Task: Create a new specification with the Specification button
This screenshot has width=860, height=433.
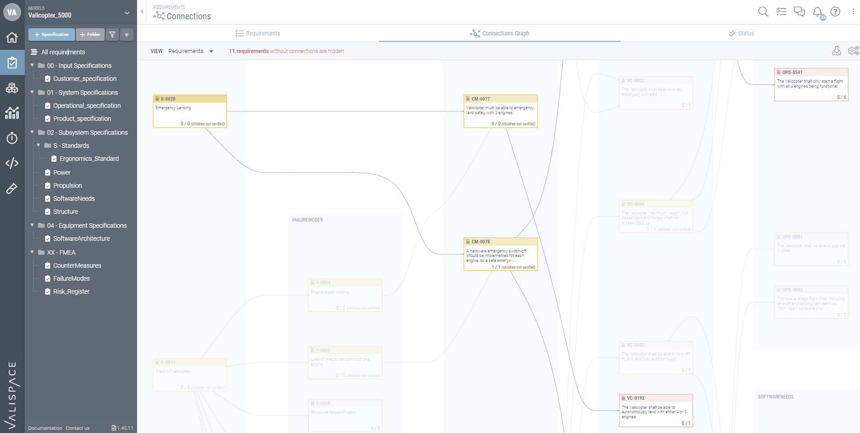Action: (51, 35)
